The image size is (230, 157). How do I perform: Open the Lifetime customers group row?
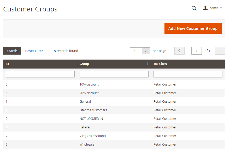coord(93,110)
